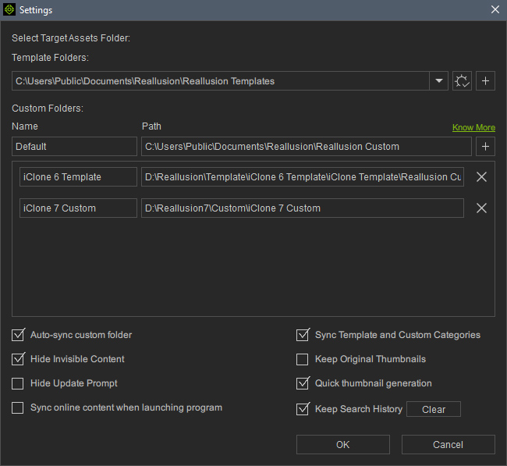Screen dimensions: 507x466
Task: Toggle Quick thumbnail generation checkbox
Action: [303, 383]
